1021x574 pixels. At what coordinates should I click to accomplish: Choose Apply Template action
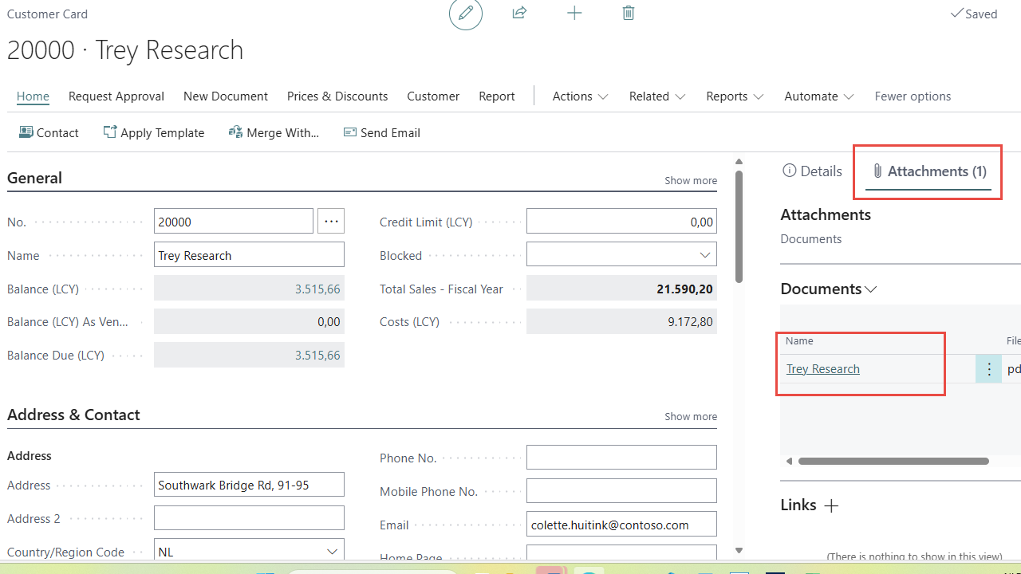[x=154, y=132]
